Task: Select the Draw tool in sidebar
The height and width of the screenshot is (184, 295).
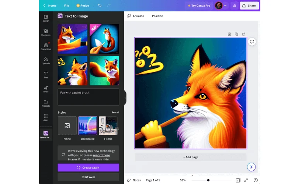Action: (x=46, y=89)
